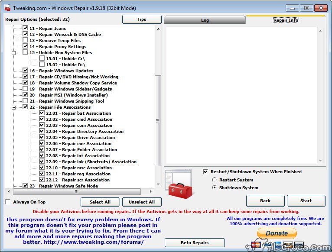Click the Tweaking.com title bar app icon
The width and height of the screenshot is (332, 252).
[x=7, y=8]
